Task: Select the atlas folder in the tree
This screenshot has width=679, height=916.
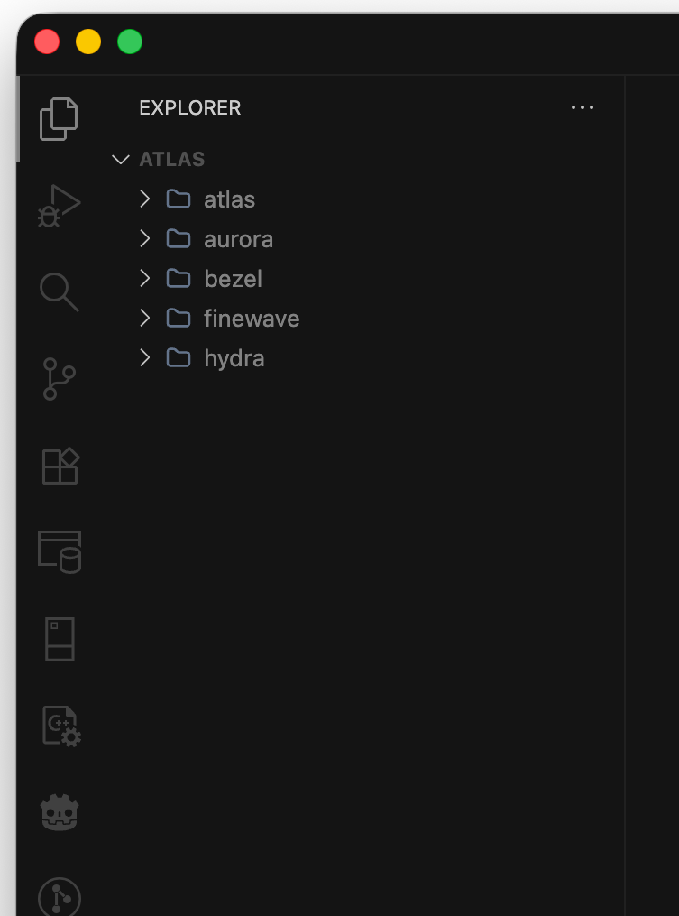Action: tap(229, 199)
